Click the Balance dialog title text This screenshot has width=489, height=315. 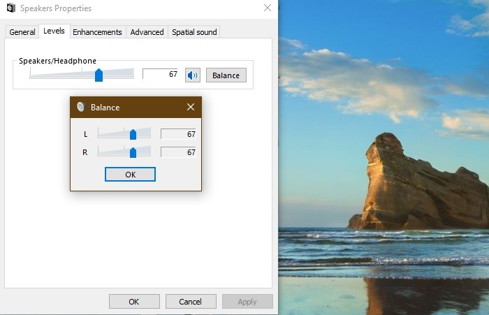(x=105, y=108)
